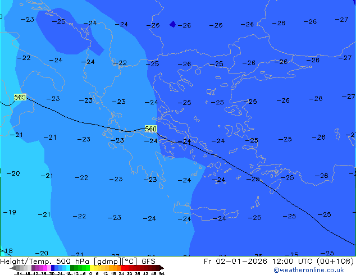The image size is (356, 275).
Task: Click the '0' label under the color scale
Action: 90,273
